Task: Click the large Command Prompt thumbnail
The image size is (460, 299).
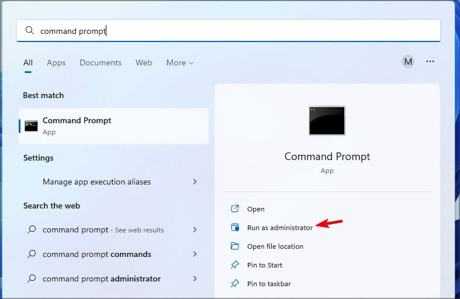Action: tap(327, 120)
